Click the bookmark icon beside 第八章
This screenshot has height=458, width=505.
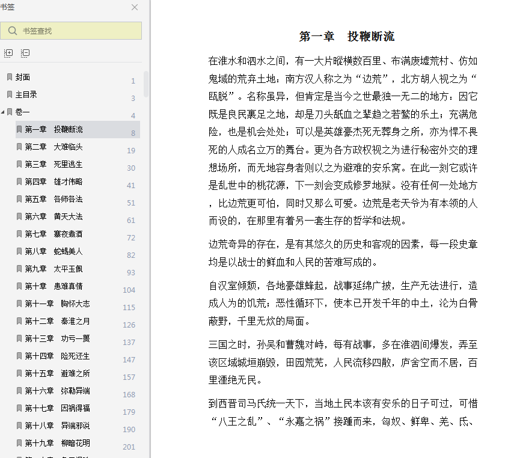(19, 251)
